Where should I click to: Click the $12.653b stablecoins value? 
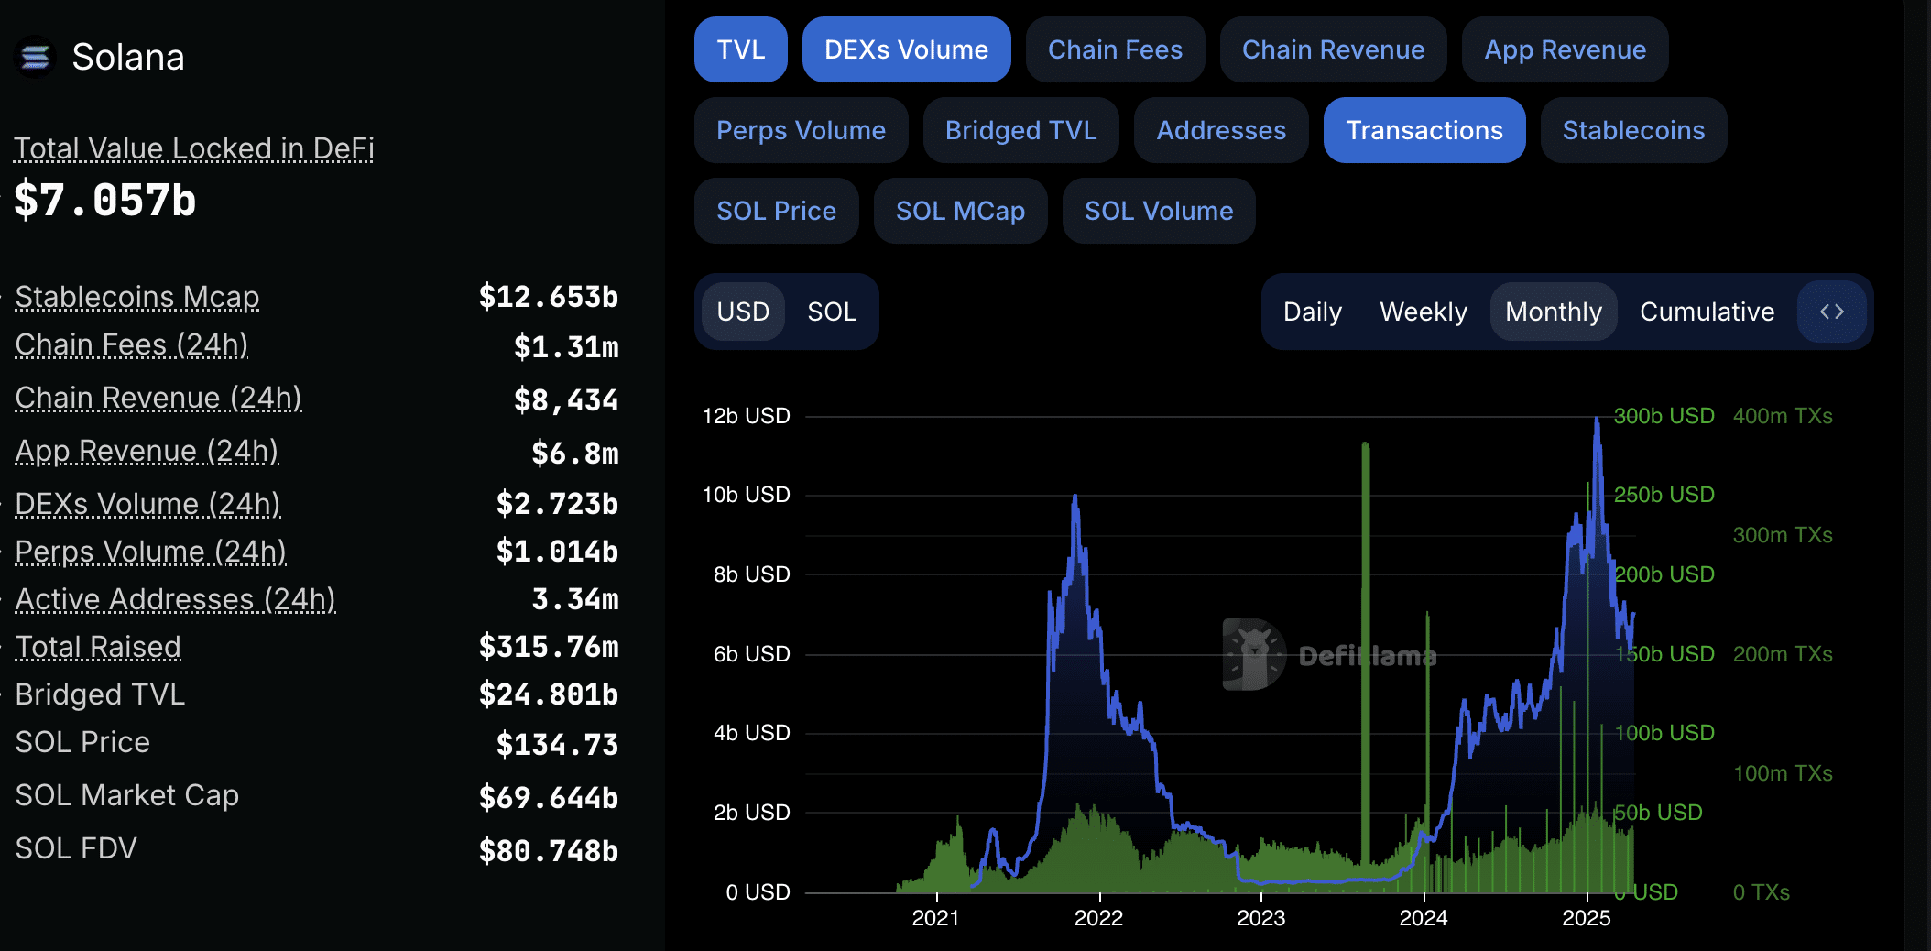coord(549,297)
